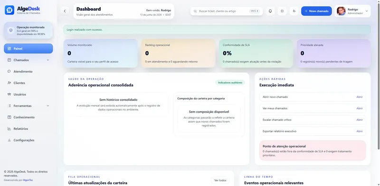Click the Relatórios chart icon
The width and height of the screenshot is (380, 186).
9,129
